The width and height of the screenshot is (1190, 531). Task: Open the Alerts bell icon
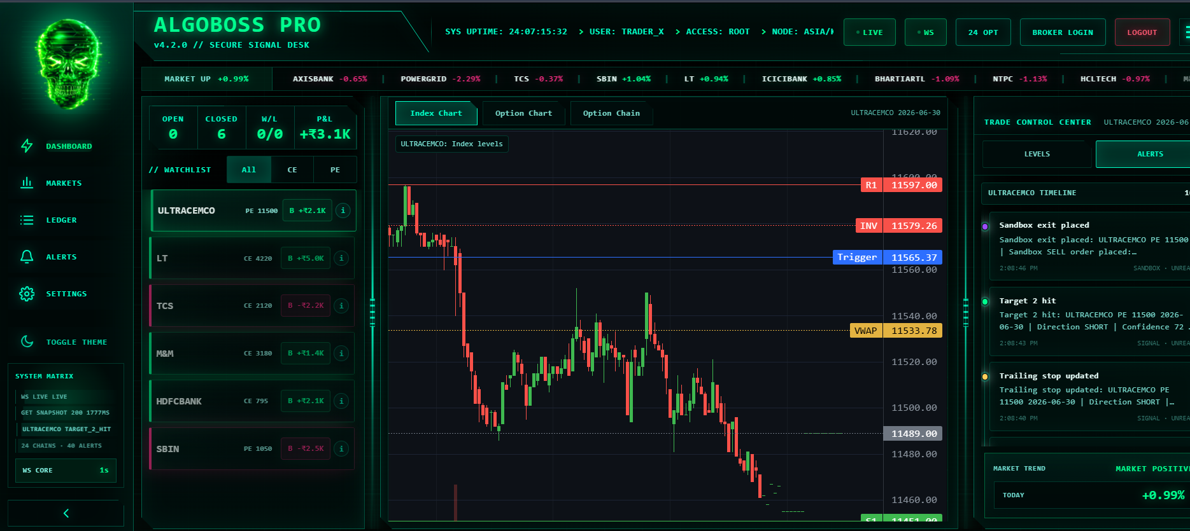tap(27, 257)
